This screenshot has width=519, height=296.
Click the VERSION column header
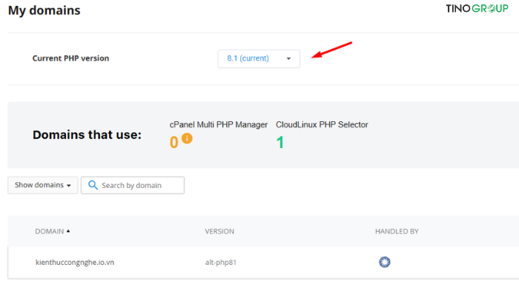219,232
